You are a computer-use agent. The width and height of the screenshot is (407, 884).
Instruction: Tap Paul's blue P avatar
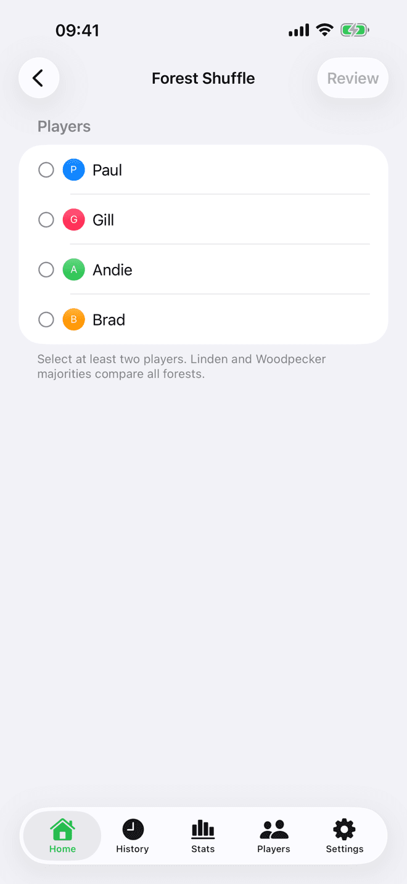(x=73, y=170)
